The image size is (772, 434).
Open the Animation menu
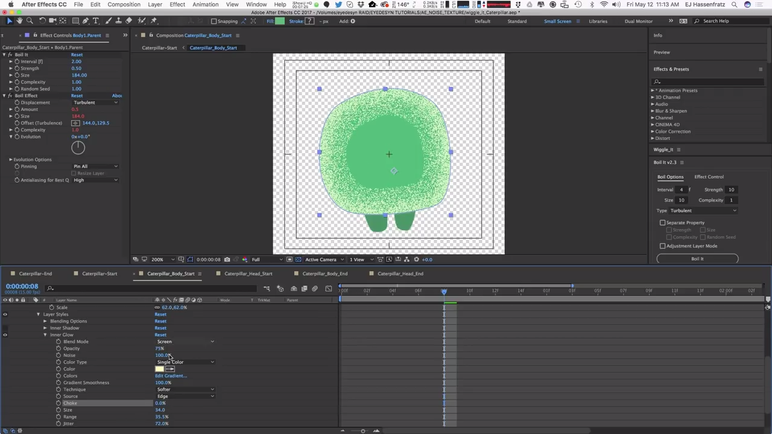click(x=205, y=4)
